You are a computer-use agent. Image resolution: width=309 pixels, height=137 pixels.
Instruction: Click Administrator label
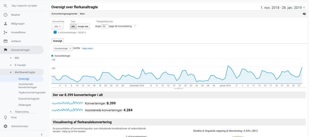[x=20, y=126]
